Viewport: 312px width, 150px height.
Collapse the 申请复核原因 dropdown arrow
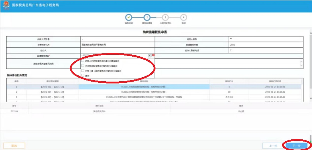click(150, 56)
